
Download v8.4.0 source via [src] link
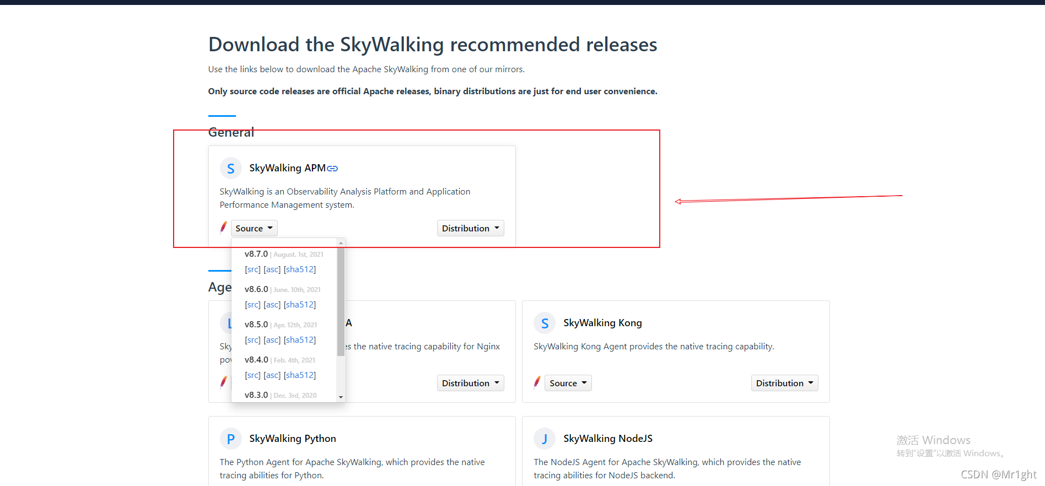coord(252,375)
